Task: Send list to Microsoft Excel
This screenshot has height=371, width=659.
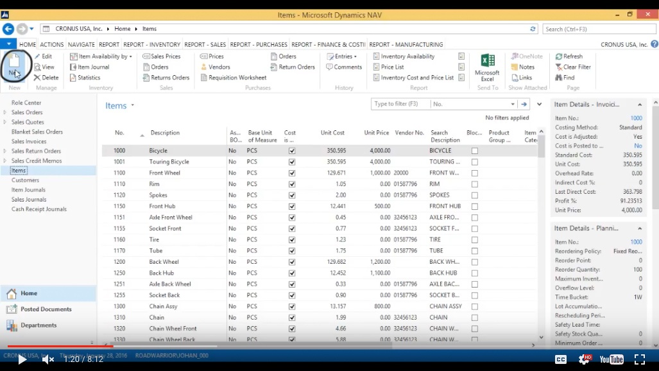Action: pyautogui.click(x=488, y=67)
